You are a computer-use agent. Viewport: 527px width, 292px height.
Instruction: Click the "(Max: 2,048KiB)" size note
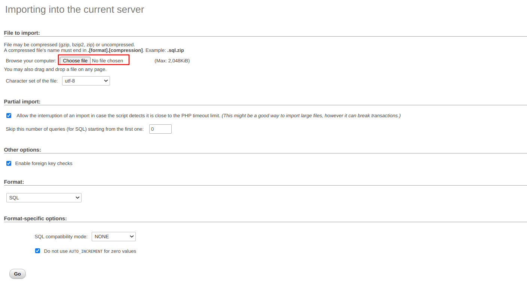[x=172, y=61]
